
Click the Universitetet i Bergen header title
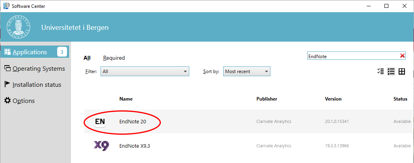(x=75, y=27)
